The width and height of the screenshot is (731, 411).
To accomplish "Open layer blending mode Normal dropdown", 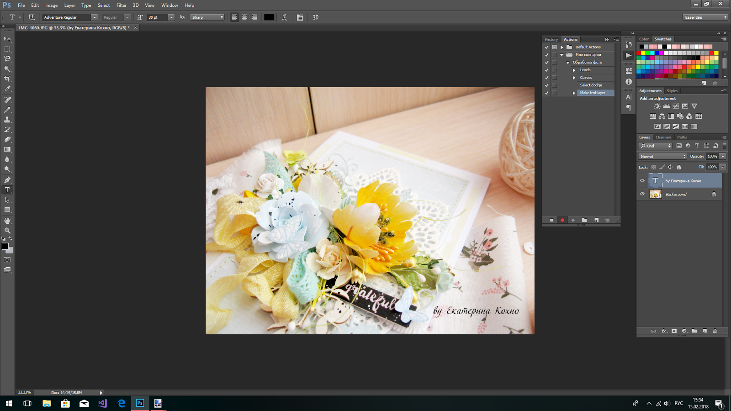I will pyautogui.click(x=662, y=157).
